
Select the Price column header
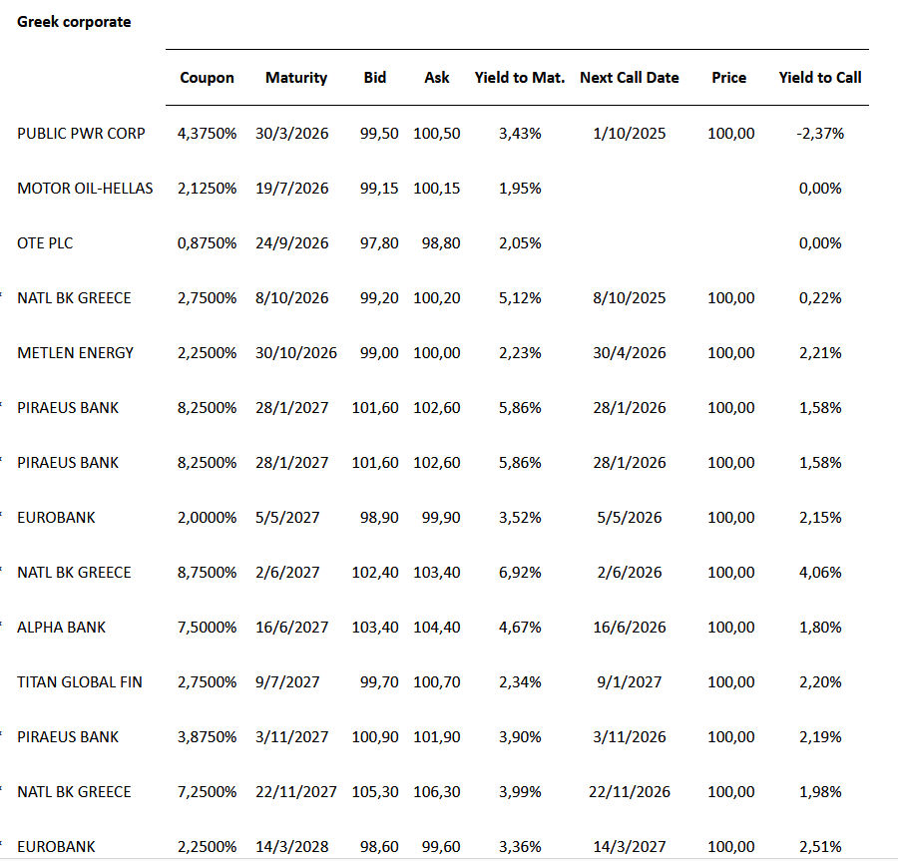pos(729,78)
